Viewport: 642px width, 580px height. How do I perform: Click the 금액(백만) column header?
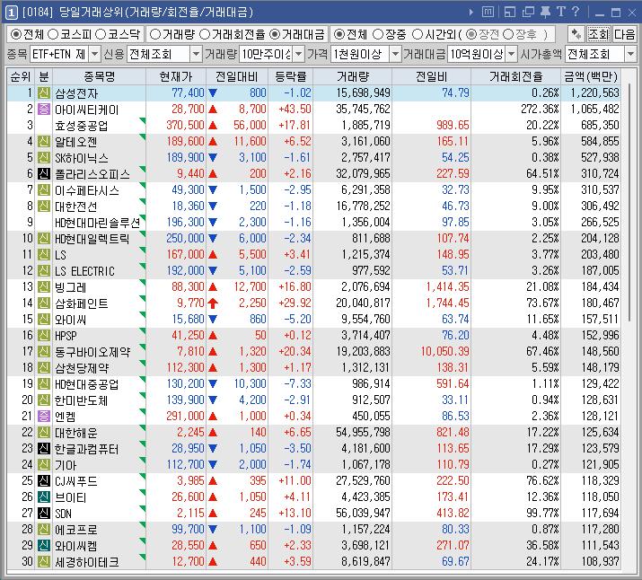point(591,76)
